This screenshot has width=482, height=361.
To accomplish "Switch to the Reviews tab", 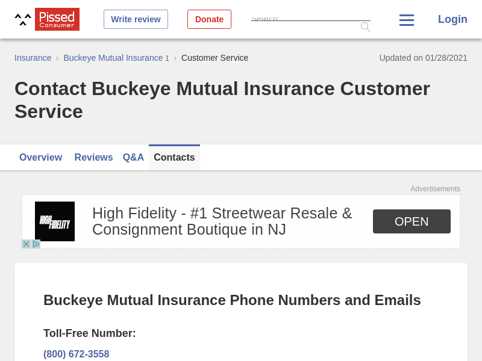I will click(93, 157).
